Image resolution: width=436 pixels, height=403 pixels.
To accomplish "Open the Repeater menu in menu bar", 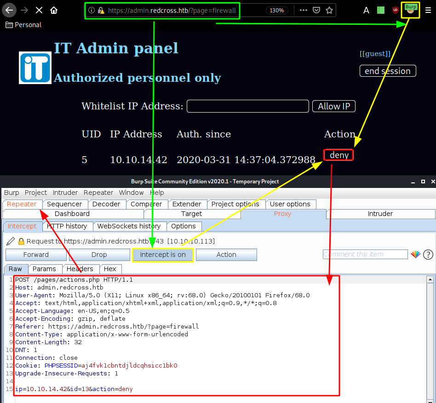I will click(98, 193).
